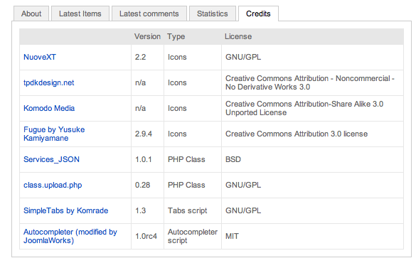Screen dimensions: 416x263
Task: Click the Version column header
Action: click(x=147, y=36)
